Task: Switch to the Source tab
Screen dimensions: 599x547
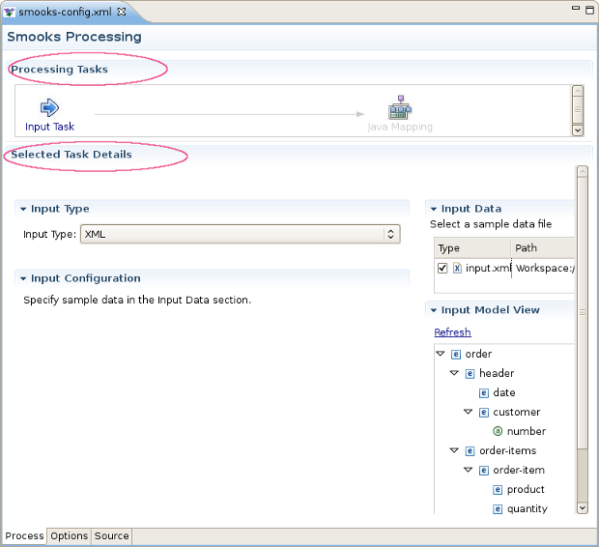Action: (x=111, y=536)
